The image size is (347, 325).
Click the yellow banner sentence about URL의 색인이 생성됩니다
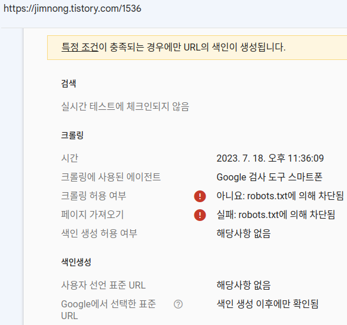click(x=173, y=47)
